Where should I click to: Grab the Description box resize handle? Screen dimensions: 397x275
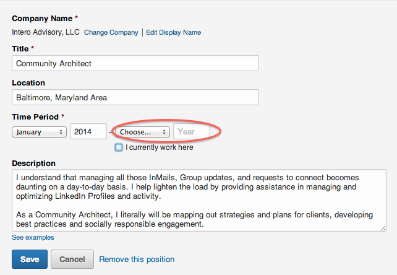[x=383, y=229]
